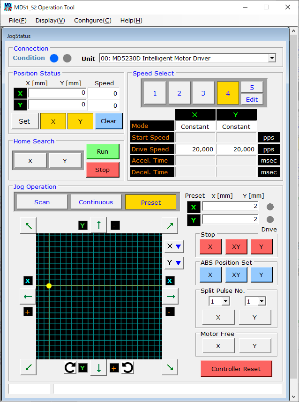Click the left arrow X jog button

[x=28, y=296]
